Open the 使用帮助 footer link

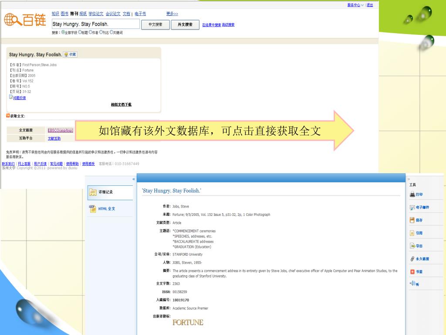coord(73,164)
